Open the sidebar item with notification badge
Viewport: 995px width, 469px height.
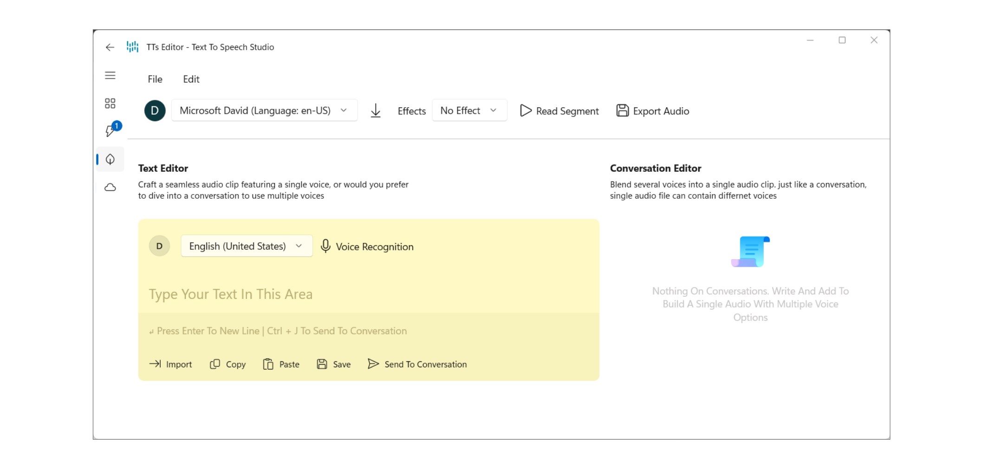coord(111,131)
